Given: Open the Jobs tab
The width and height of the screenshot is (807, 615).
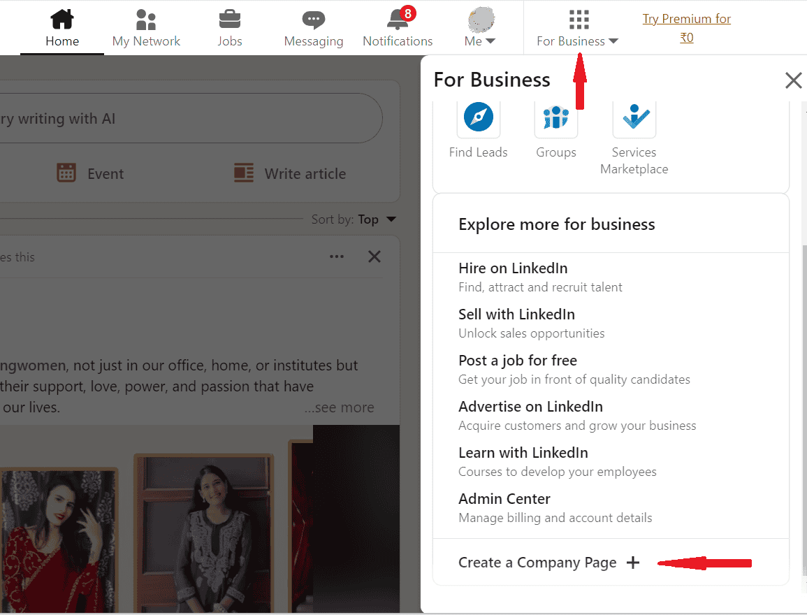Looking at the screenshot, I should tap(230, 28).
